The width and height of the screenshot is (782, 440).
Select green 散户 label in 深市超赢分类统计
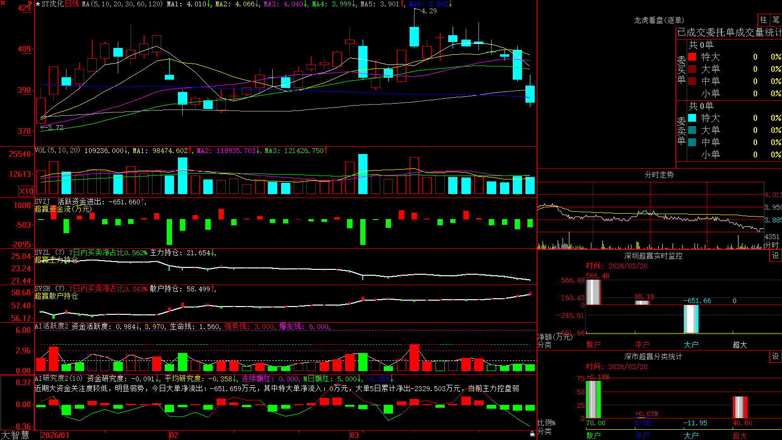(593, 436)
